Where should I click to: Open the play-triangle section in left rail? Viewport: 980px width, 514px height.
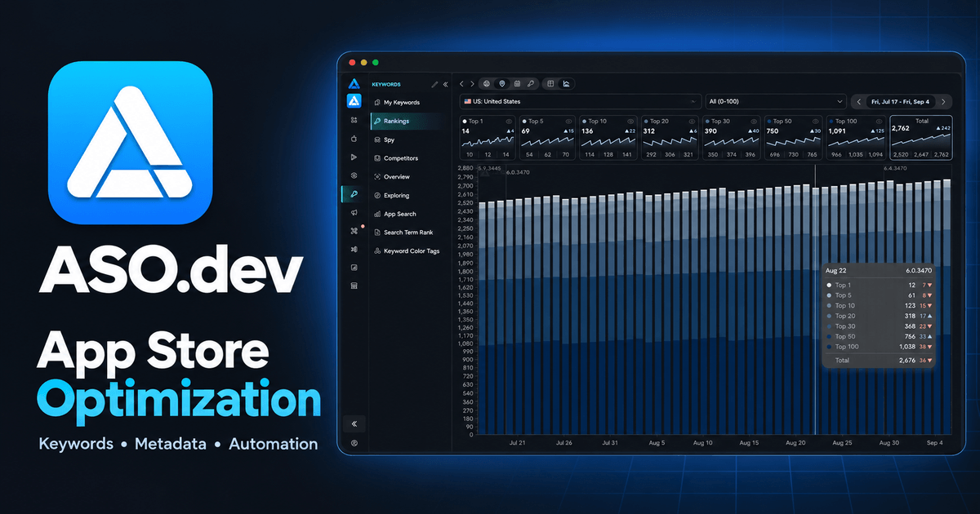click(x=354, y=157)
